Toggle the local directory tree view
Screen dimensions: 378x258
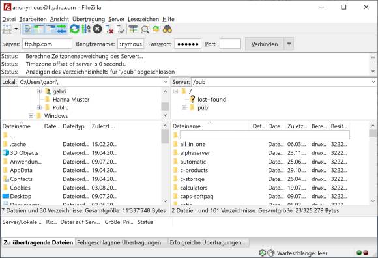pos(38,29)
